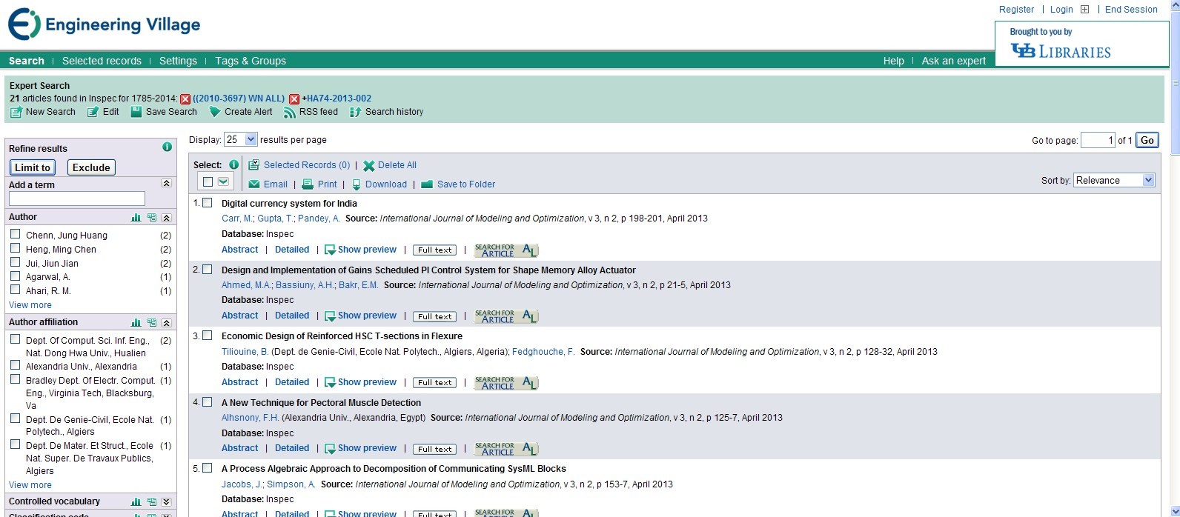Remove the (2010-3697) WN ALL query term
Image resolution: width=1180 pixels, height=517 pixels.
pos(185,99)
